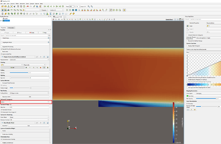This screenshot has width=221, height=144.
Task: Open the Help menu
Action: tap(41, 4)
